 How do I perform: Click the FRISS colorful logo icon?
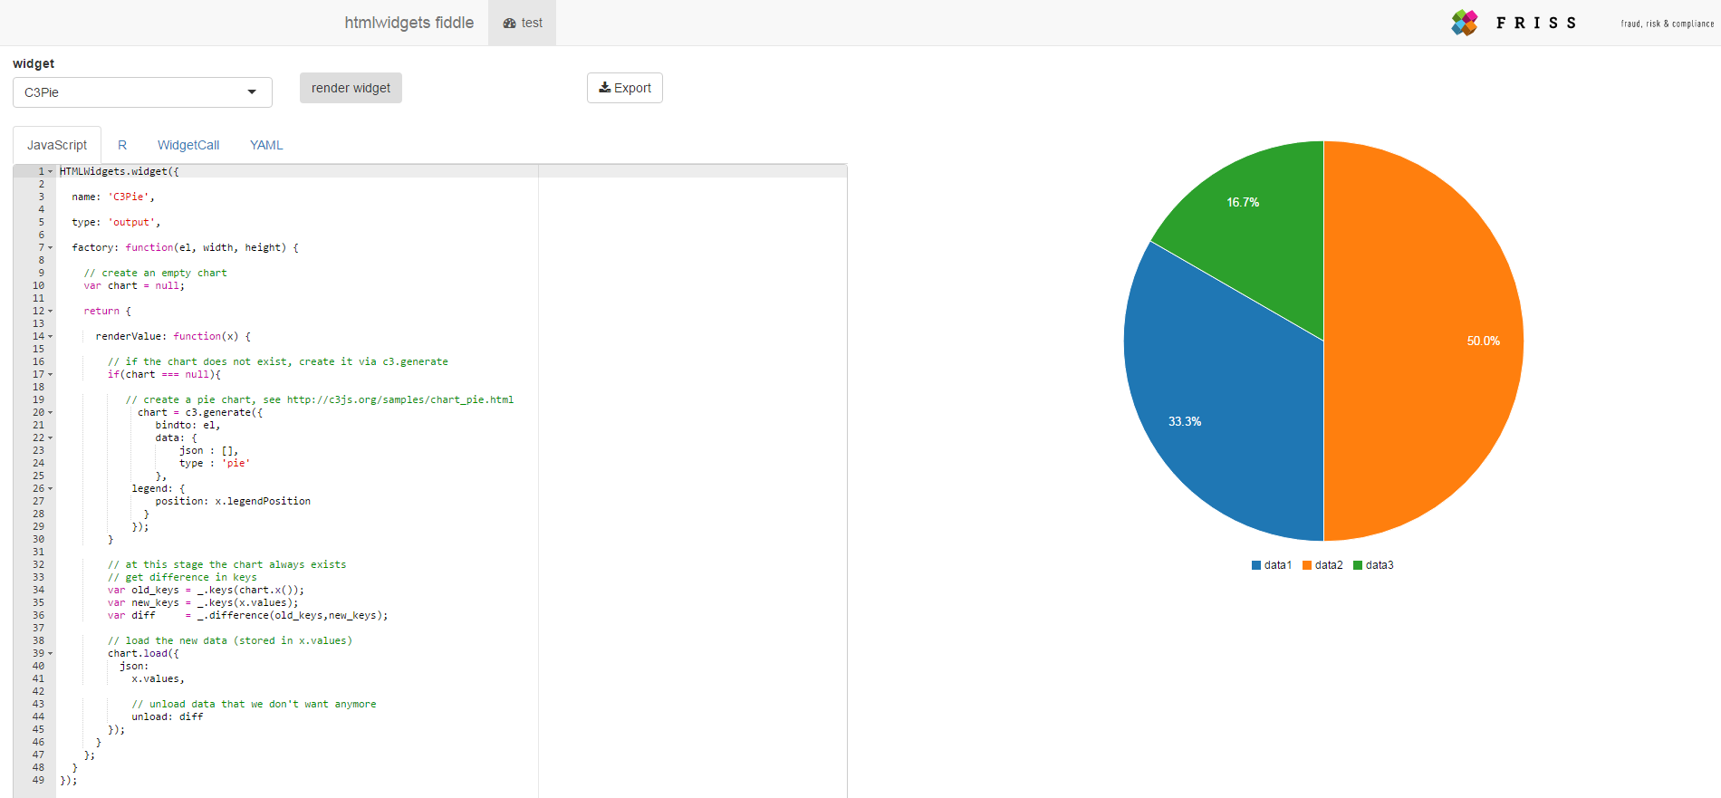click(x=1464, y=23)
